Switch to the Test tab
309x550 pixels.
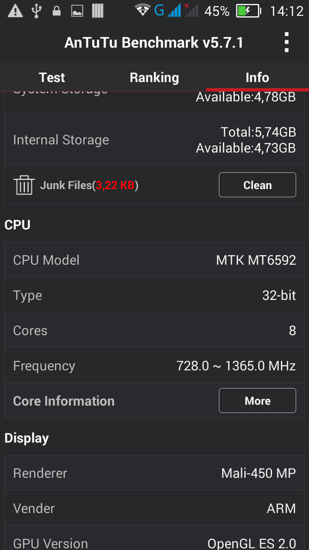pyautogui.click(x=52, y=77)
